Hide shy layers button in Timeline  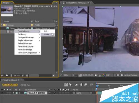click(x=76, y=85)
